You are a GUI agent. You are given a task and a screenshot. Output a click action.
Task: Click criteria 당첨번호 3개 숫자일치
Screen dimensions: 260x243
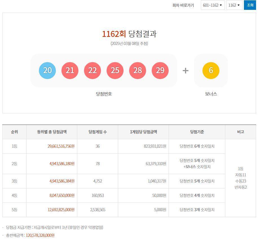tap(197, 210)
